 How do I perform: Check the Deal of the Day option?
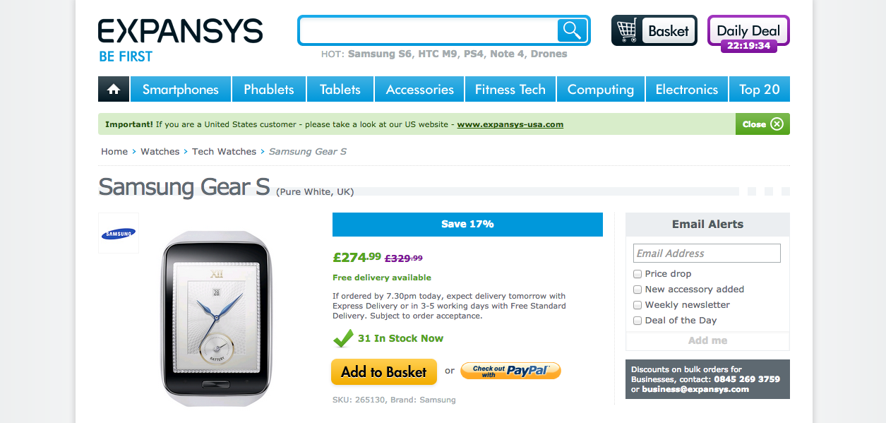(x=637, y=321)
